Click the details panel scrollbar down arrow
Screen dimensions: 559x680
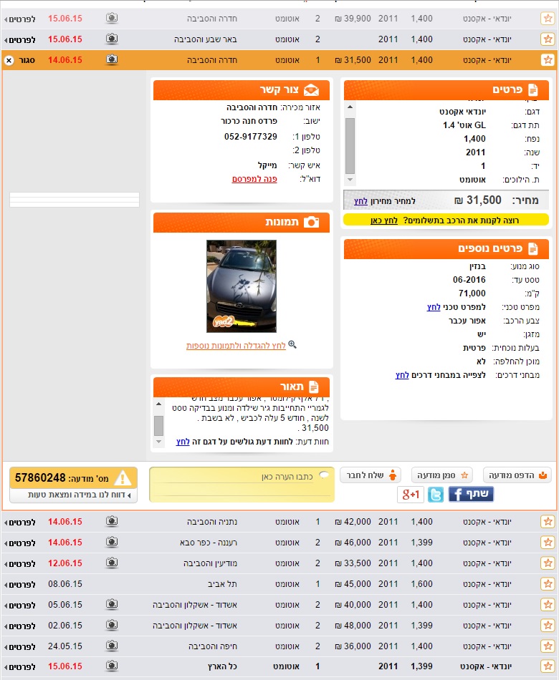point(350,180)
